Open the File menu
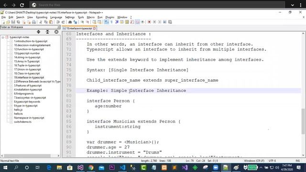The width and height of the screenshot is (306, 172). tap(3, 17)
